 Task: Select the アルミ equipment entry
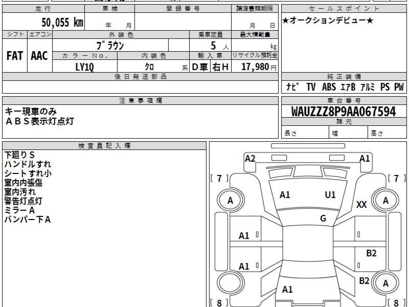pyautogui.click(x=367, y=87)
